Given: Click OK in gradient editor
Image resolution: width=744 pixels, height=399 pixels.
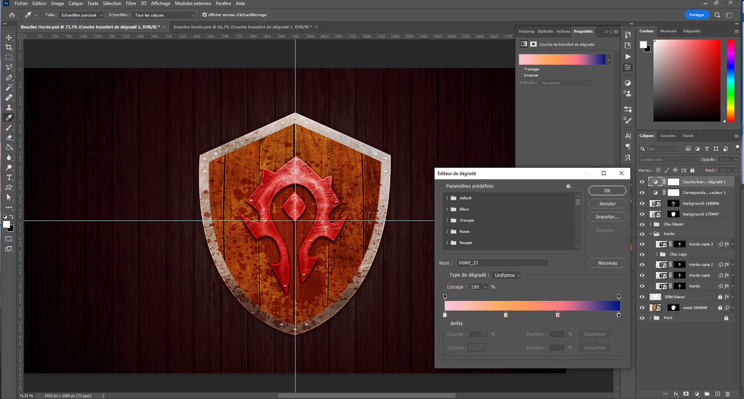Looking at the screenshot, I should [607, 191].
